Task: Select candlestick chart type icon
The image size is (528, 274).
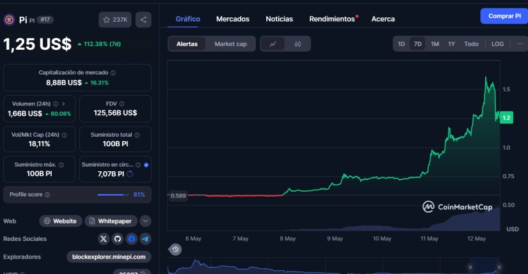Action: (298, 44)
